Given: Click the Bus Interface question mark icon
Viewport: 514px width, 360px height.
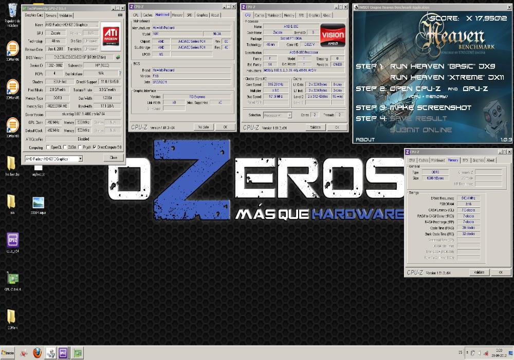Looking at the screenshot, I should pos(120,74).
